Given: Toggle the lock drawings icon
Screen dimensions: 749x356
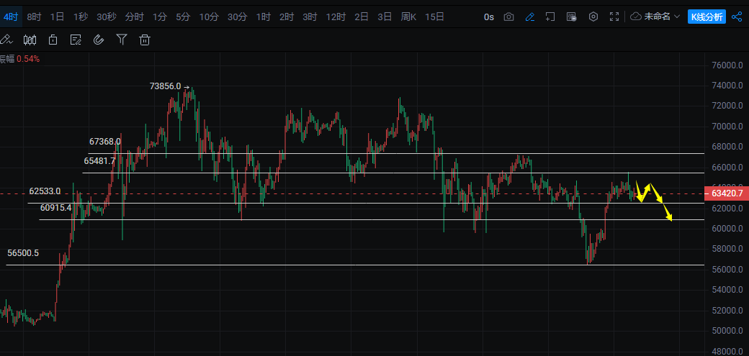Looking at the screenshot, I should (x=53, y=40).
